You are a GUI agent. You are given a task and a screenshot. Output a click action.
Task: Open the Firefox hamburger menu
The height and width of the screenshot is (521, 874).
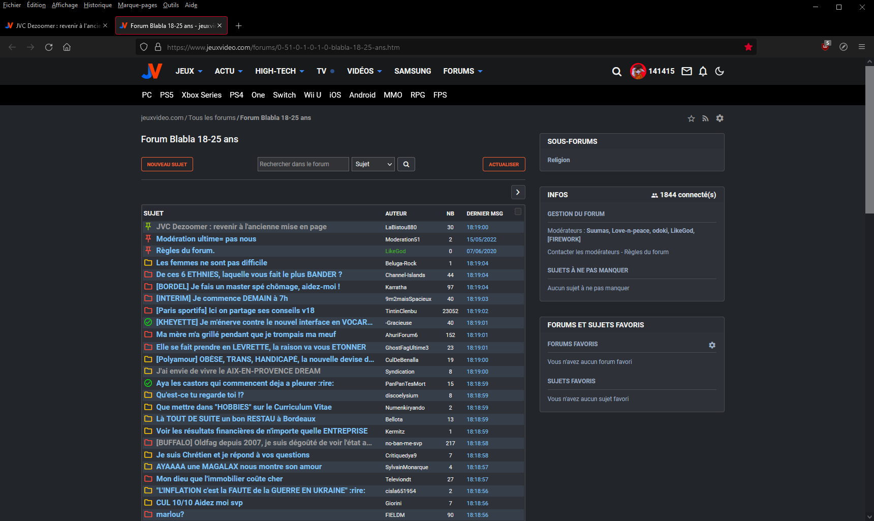pyautogui.click(x=862, y=47)
